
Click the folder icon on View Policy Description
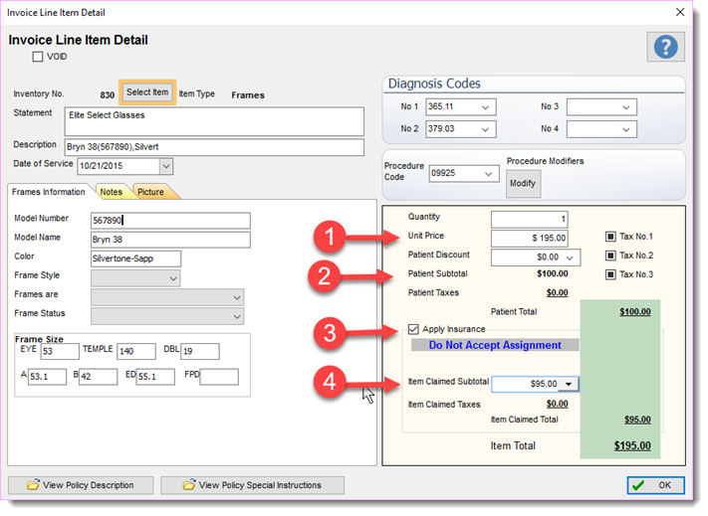click(33, 484)
